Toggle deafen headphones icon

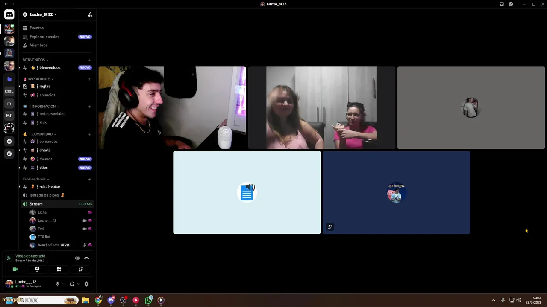72,284
